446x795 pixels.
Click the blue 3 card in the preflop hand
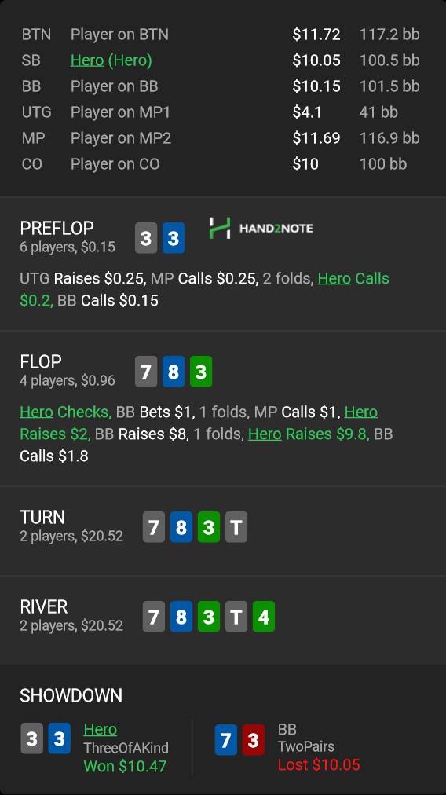click(x=174, y=238)
